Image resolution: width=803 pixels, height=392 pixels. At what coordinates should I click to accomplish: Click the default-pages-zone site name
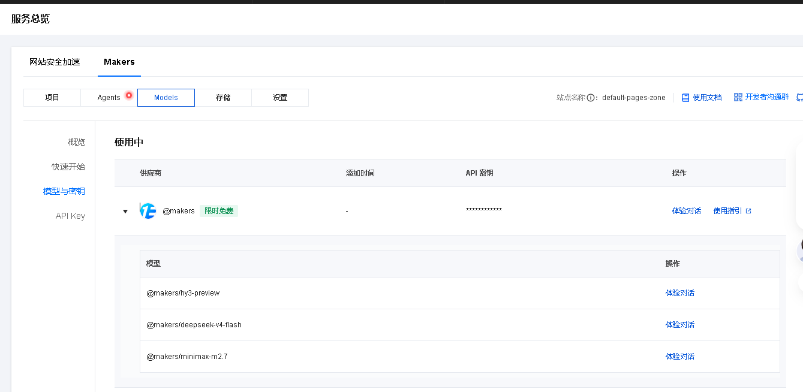pyautogui.click(x=634, y=98)
